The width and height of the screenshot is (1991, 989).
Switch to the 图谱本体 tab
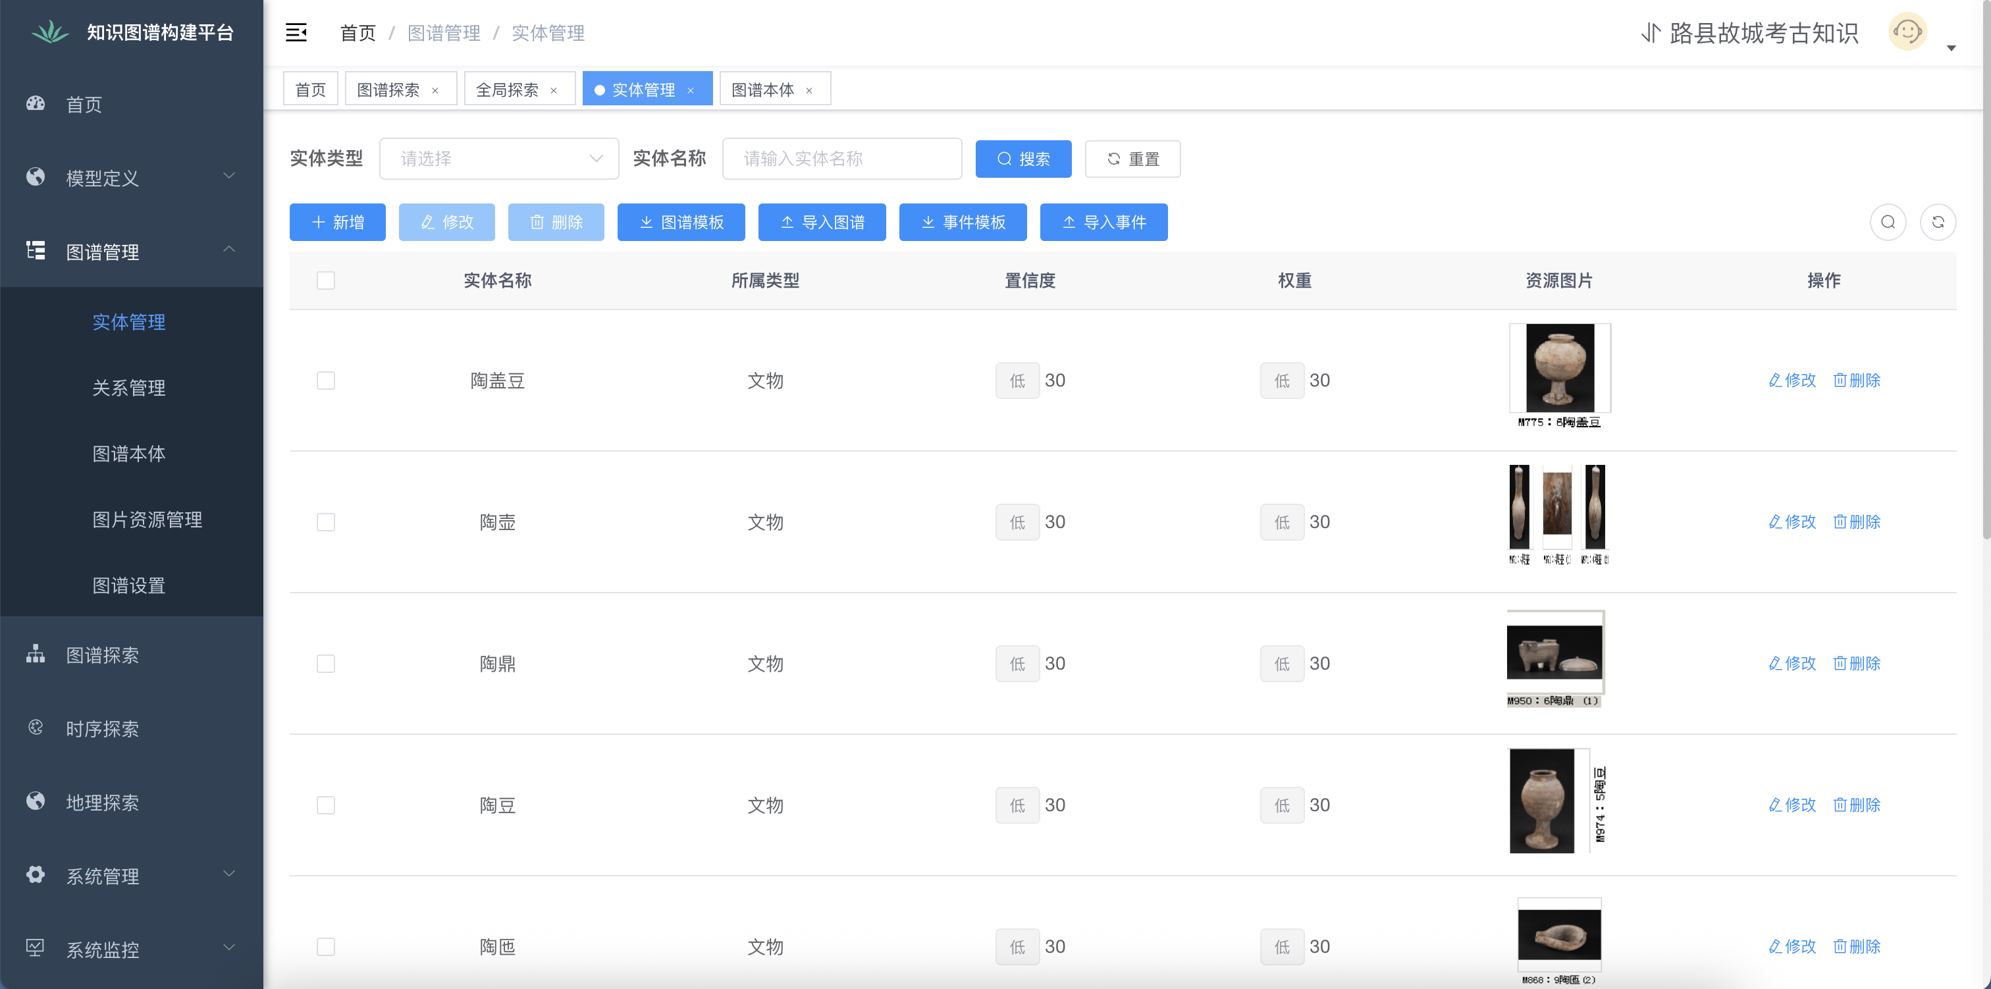point(763,90)
